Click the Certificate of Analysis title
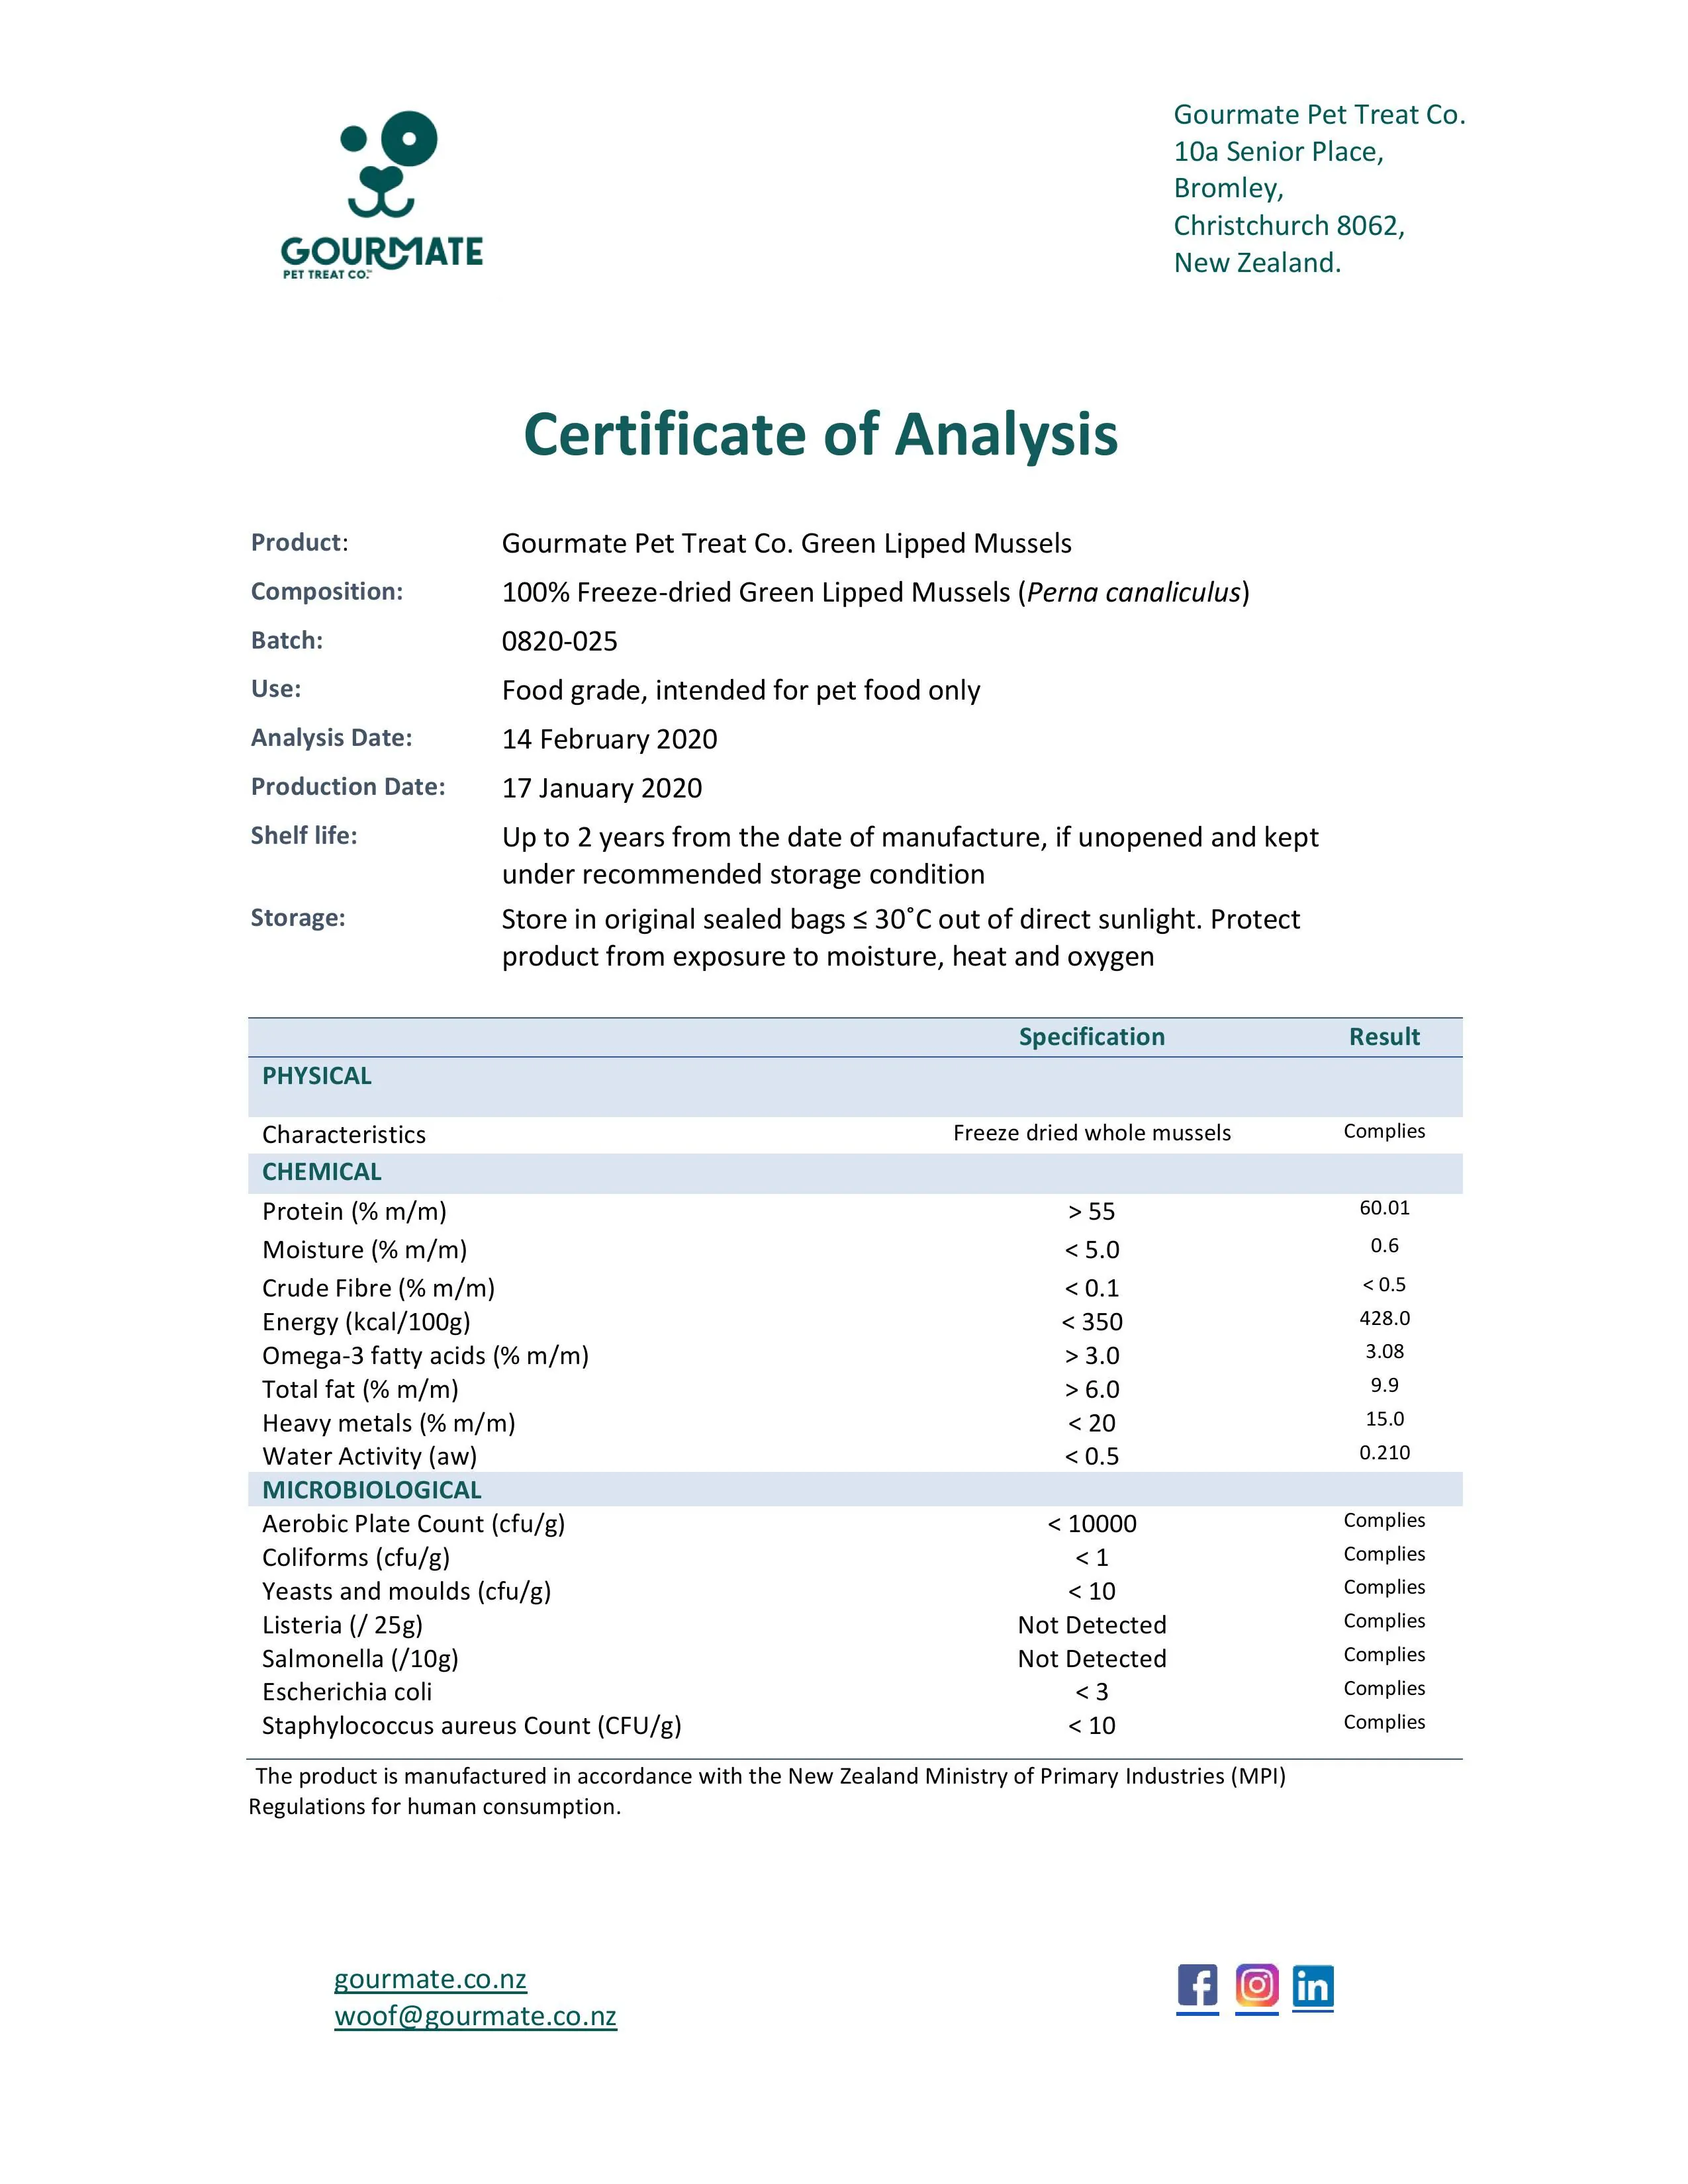1688x2184 pixels. (x=820, y=435)
